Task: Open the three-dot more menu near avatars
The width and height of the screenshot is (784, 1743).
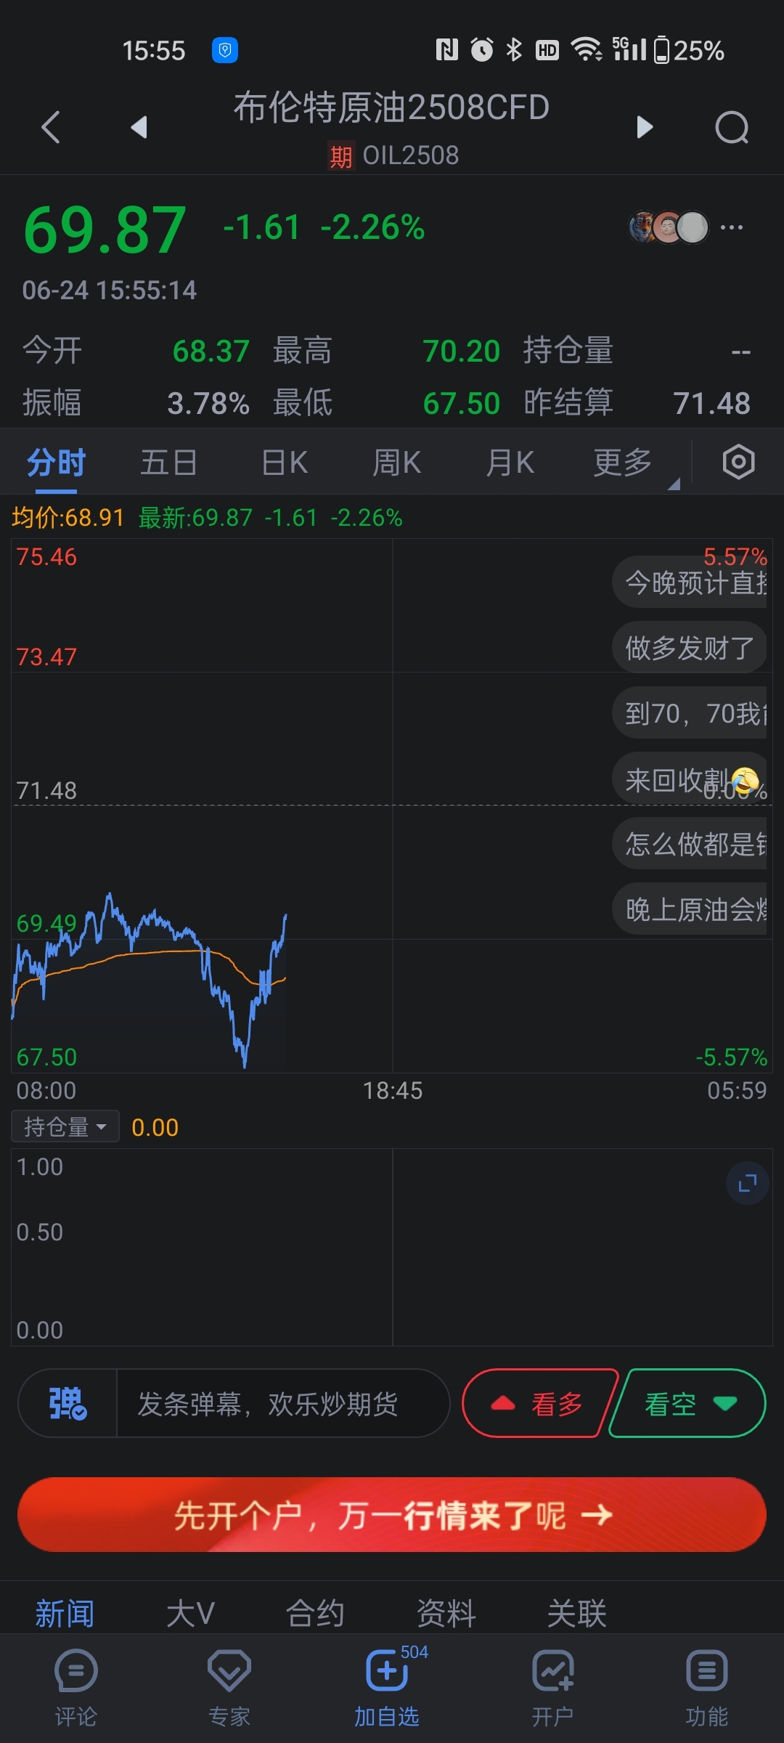Action: (x=731, y=227)
